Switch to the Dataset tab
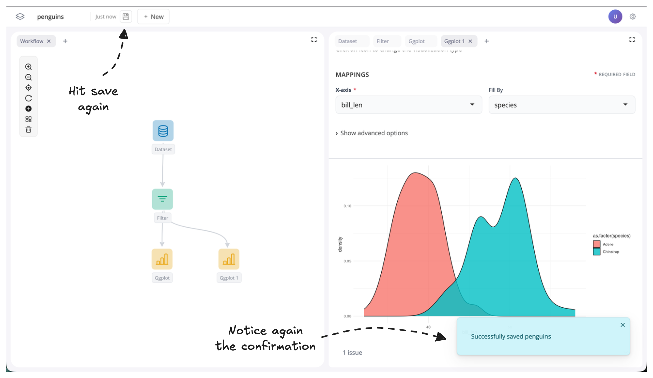Screen dimensions: 653x378 click(347, 41)
